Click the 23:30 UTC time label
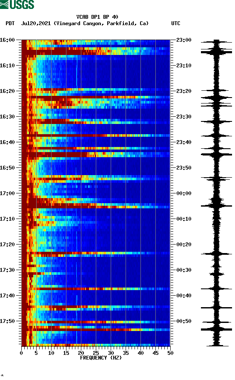 (x=184, y=117)
